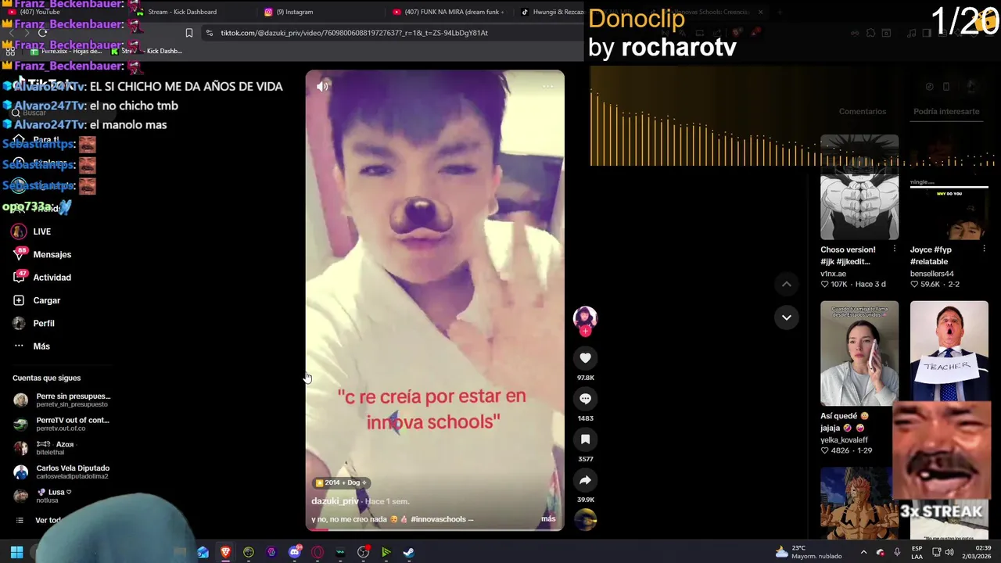Open comments on the 1483-comment video

pyautogui.click(x=585, y=399)
